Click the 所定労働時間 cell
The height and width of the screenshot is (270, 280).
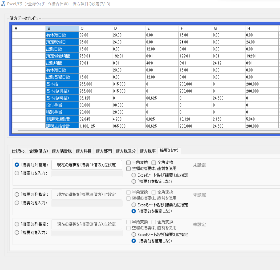pos(62,56)
